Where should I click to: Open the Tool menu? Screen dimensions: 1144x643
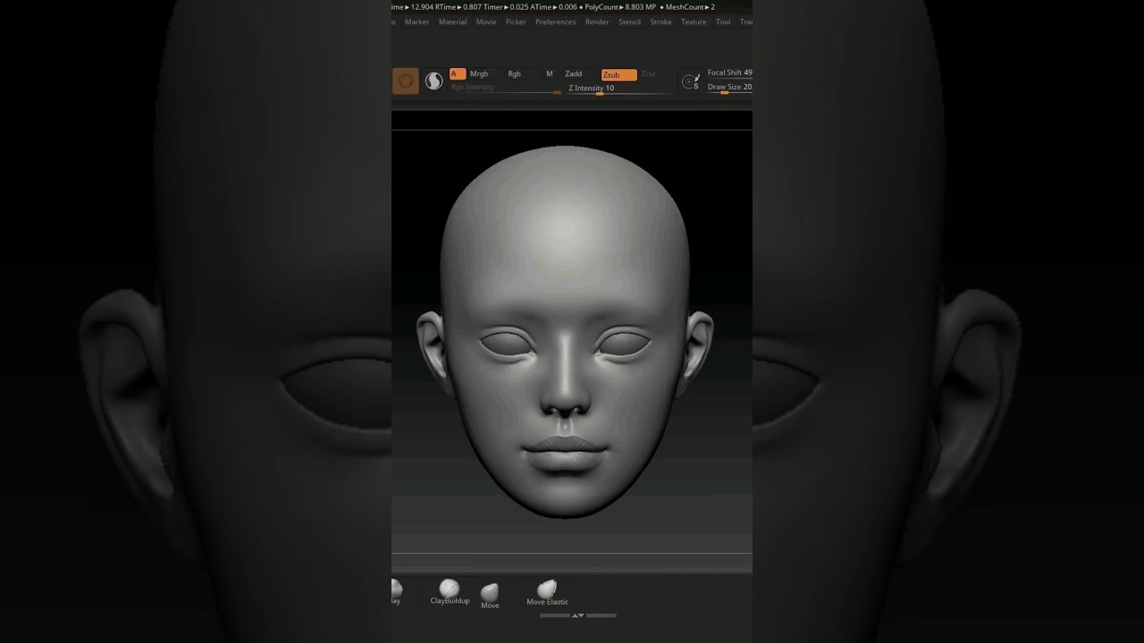(x=723, y=21)
